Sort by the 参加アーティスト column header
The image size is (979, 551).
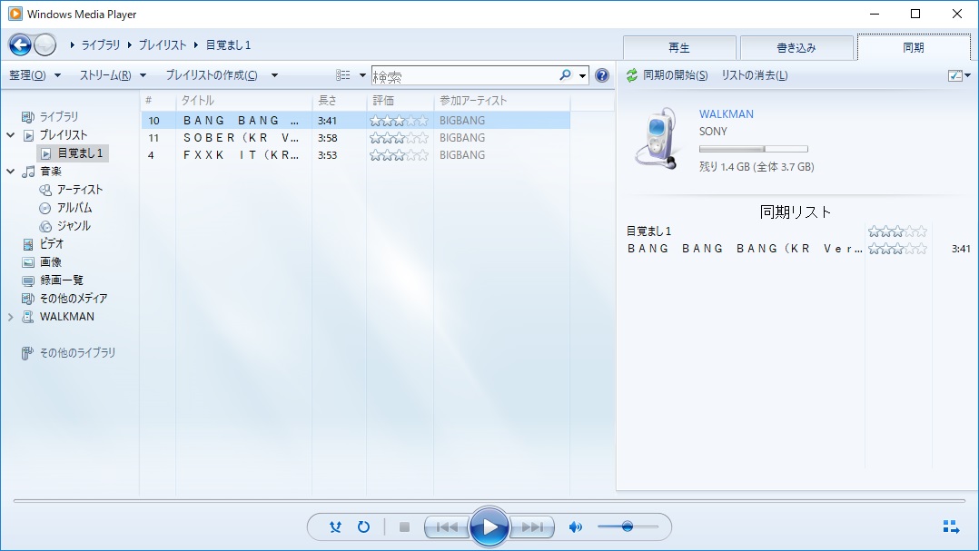pyautogui.click(x=502, y=101)
